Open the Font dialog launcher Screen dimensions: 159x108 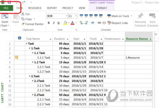point(76,30)
